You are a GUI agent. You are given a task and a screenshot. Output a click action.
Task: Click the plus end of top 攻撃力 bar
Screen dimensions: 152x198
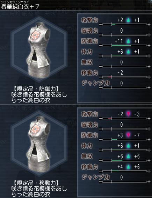(149, 24)
